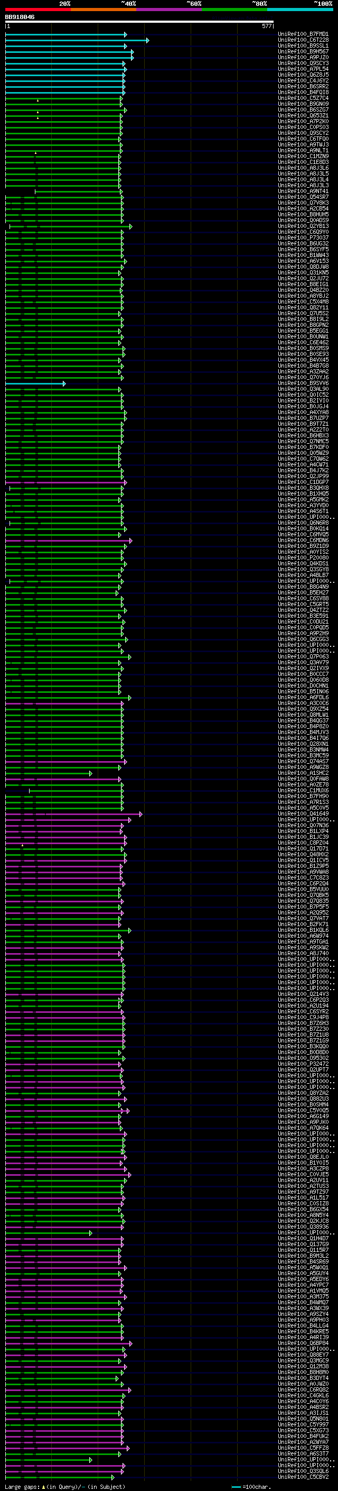Click the 577 query length label
This screenshot has width=338, height=1491.
[266, 26]
